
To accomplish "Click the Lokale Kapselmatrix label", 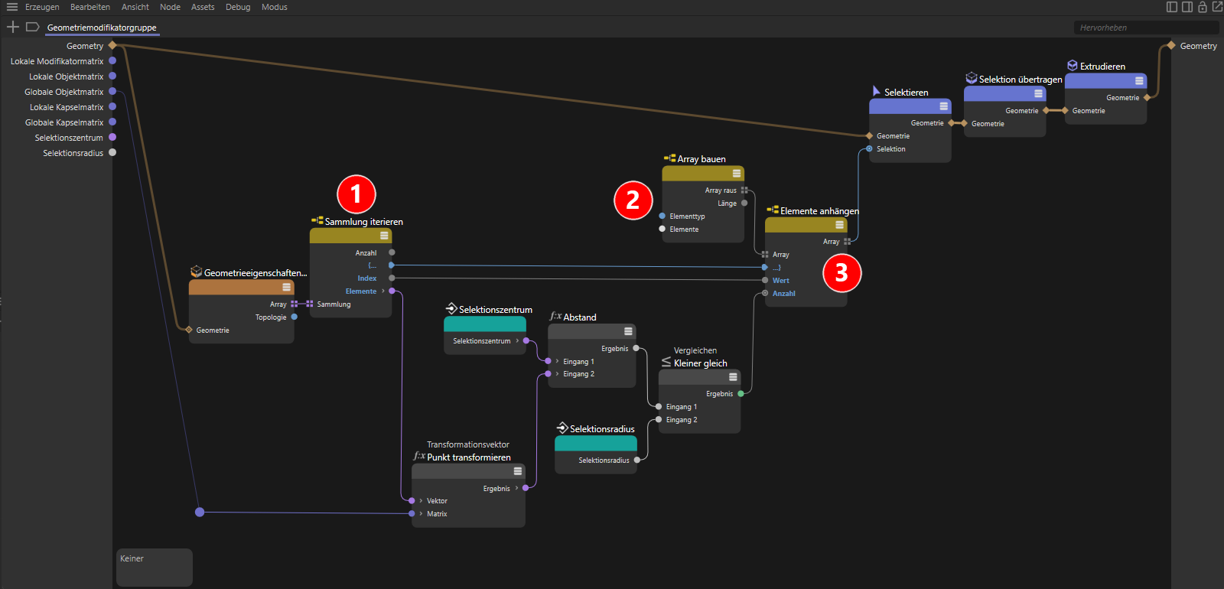I will 67,107.
